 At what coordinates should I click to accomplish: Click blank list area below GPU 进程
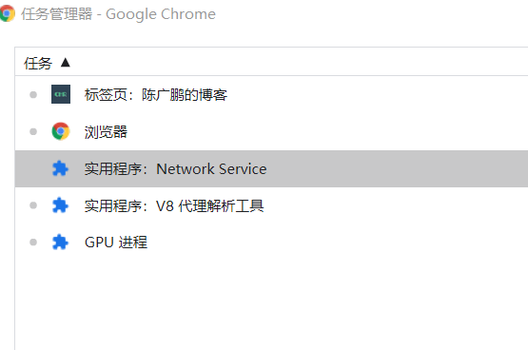pos(271,302)
